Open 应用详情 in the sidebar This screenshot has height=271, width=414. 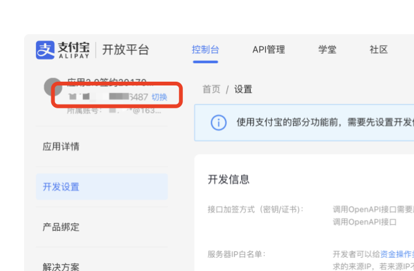[61, 147]
